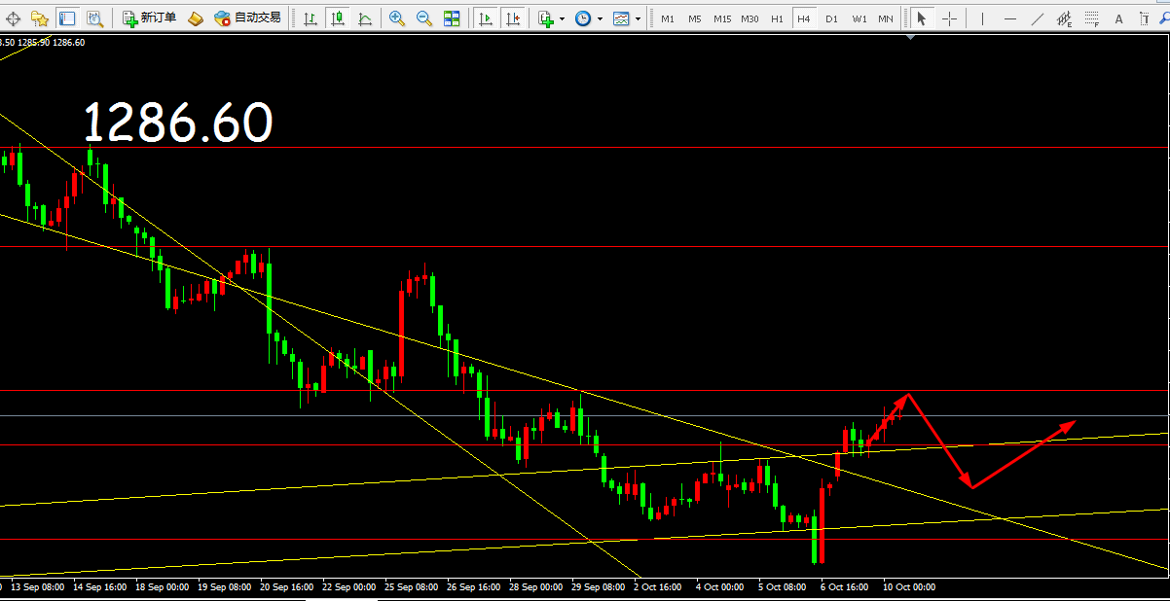Click the 13 Sep 08:00 time label
Screen dimensions: 1170x601
point(38,587)
